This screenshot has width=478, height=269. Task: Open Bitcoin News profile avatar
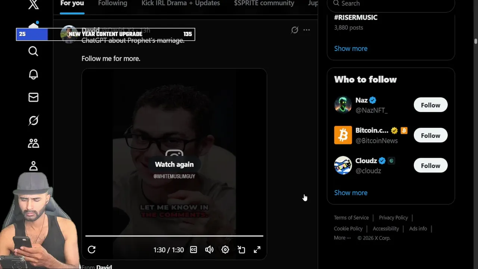(343, 135)
